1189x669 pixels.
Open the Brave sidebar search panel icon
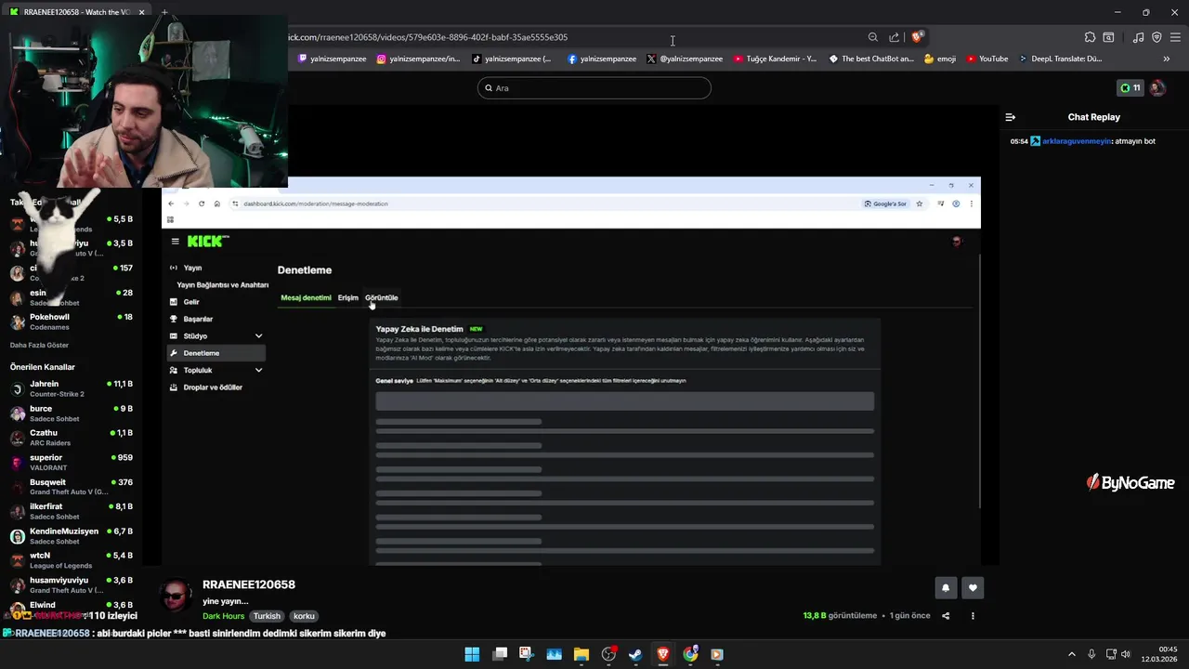pyautogui.click(x=1108, y=37)
